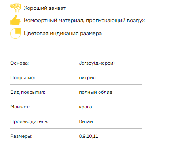
Task: Click the 'воздух' word in material description
Action: [136, 21]
